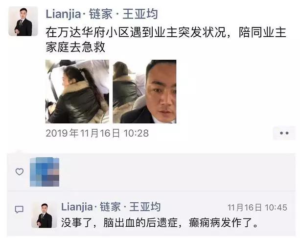The height and width of the screenshot is (238, 300).
Task: Tap the post text mentioning 万达华府小区
Action: tap(166, 40)
